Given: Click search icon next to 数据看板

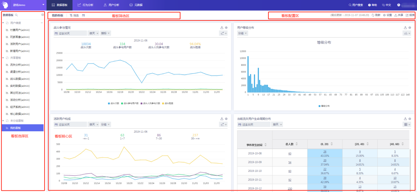Looking at the screenshot, I should [16, 15].
